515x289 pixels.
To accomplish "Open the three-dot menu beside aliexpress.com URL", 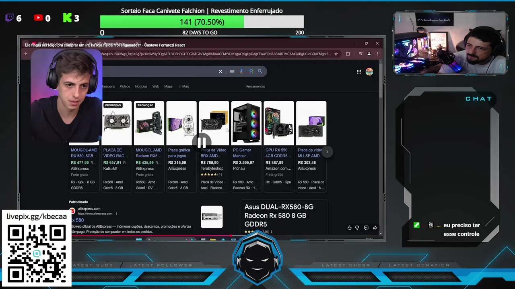I will pos(116,214).
